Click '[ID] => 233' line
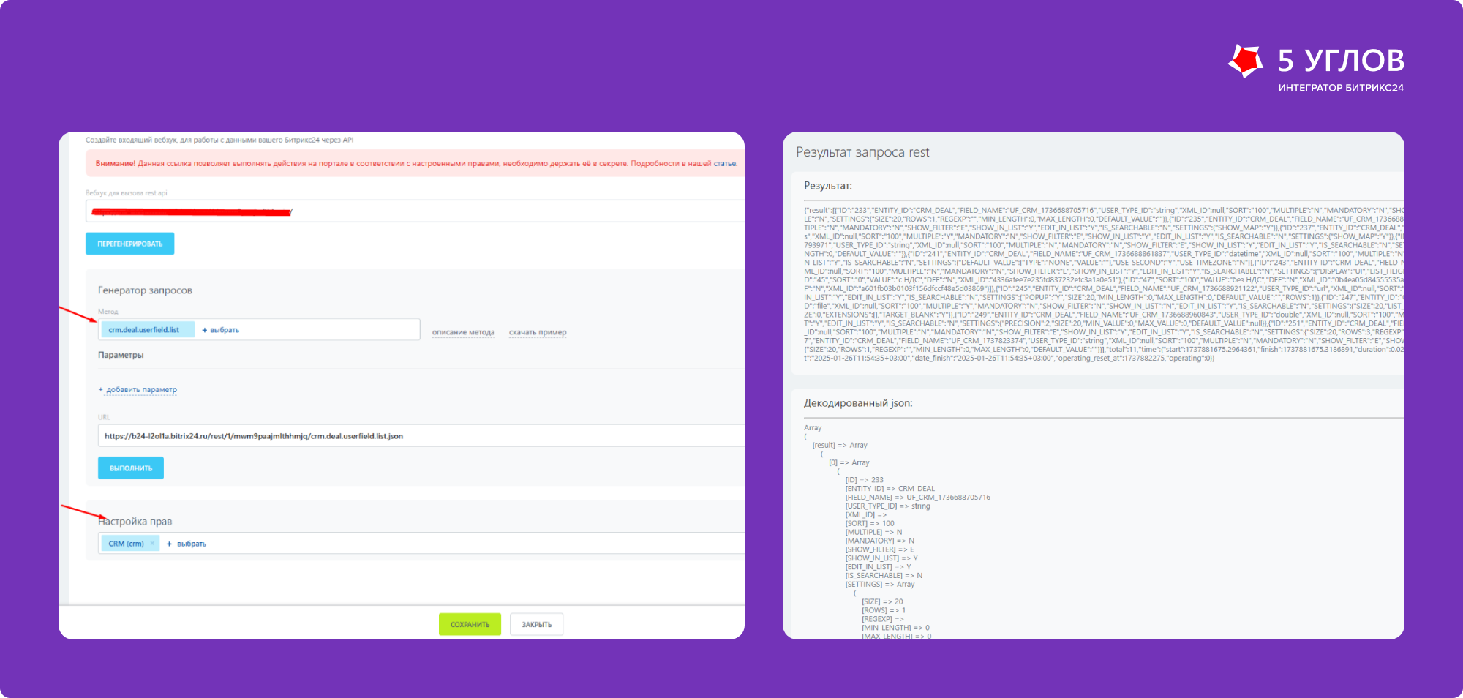 coord(865,480)
